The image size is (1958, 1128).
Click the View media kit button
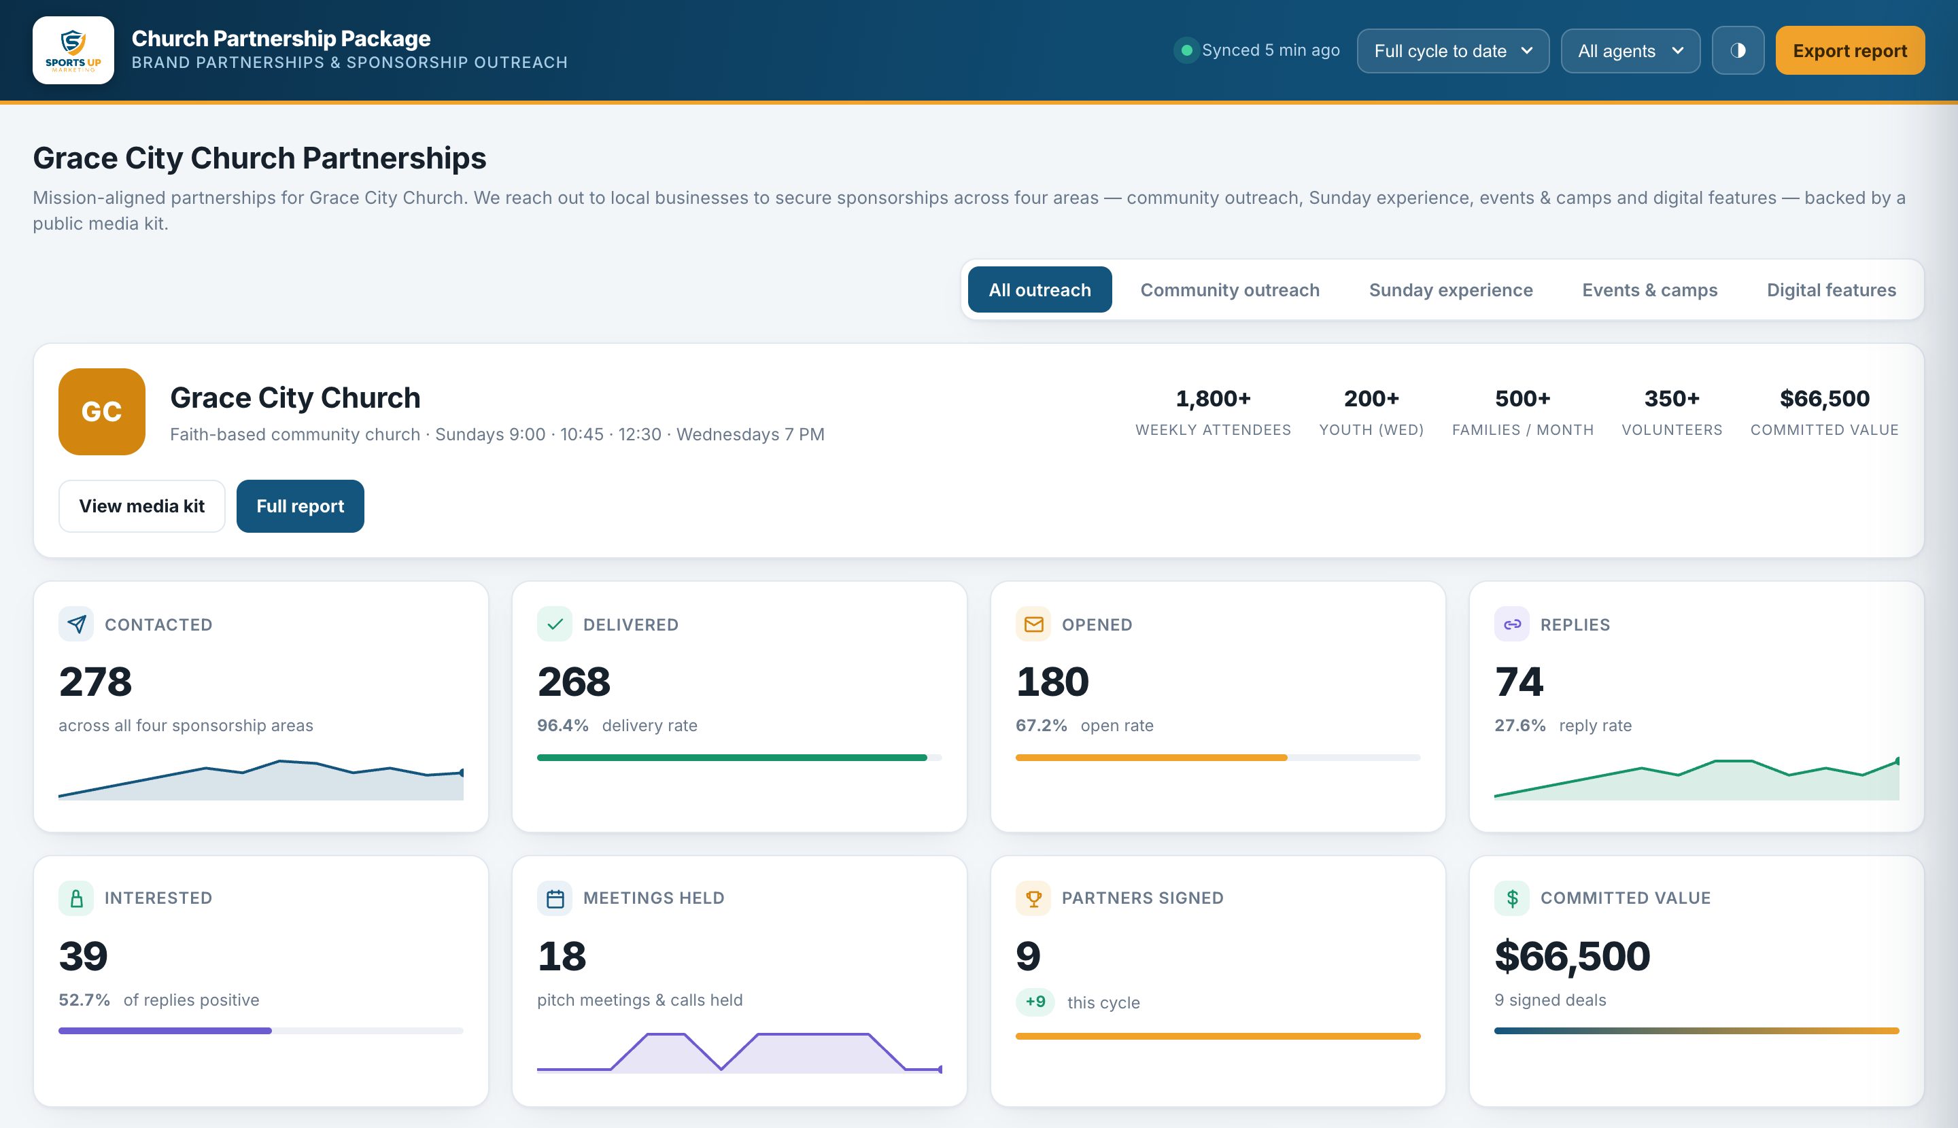[x=142, y=506]
